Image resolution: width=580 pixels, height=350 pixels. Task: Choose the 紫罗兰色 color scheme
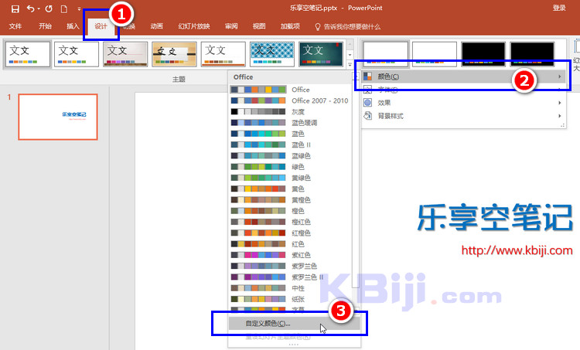(x=290, y=266)
